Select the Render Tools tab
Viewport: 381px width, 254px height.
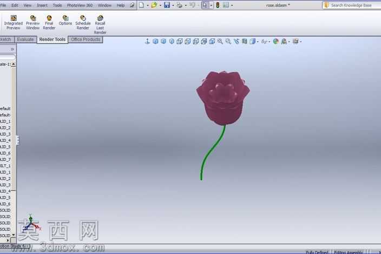[x=52, y=40]
